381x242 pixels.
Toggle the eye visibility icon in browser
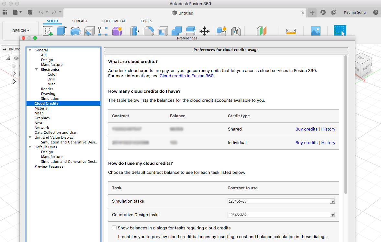pos(16,58)
